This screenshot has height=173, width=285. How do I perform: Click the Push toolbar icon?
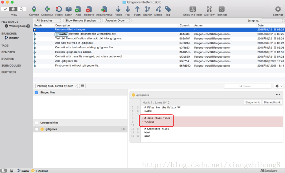(137, 9)
